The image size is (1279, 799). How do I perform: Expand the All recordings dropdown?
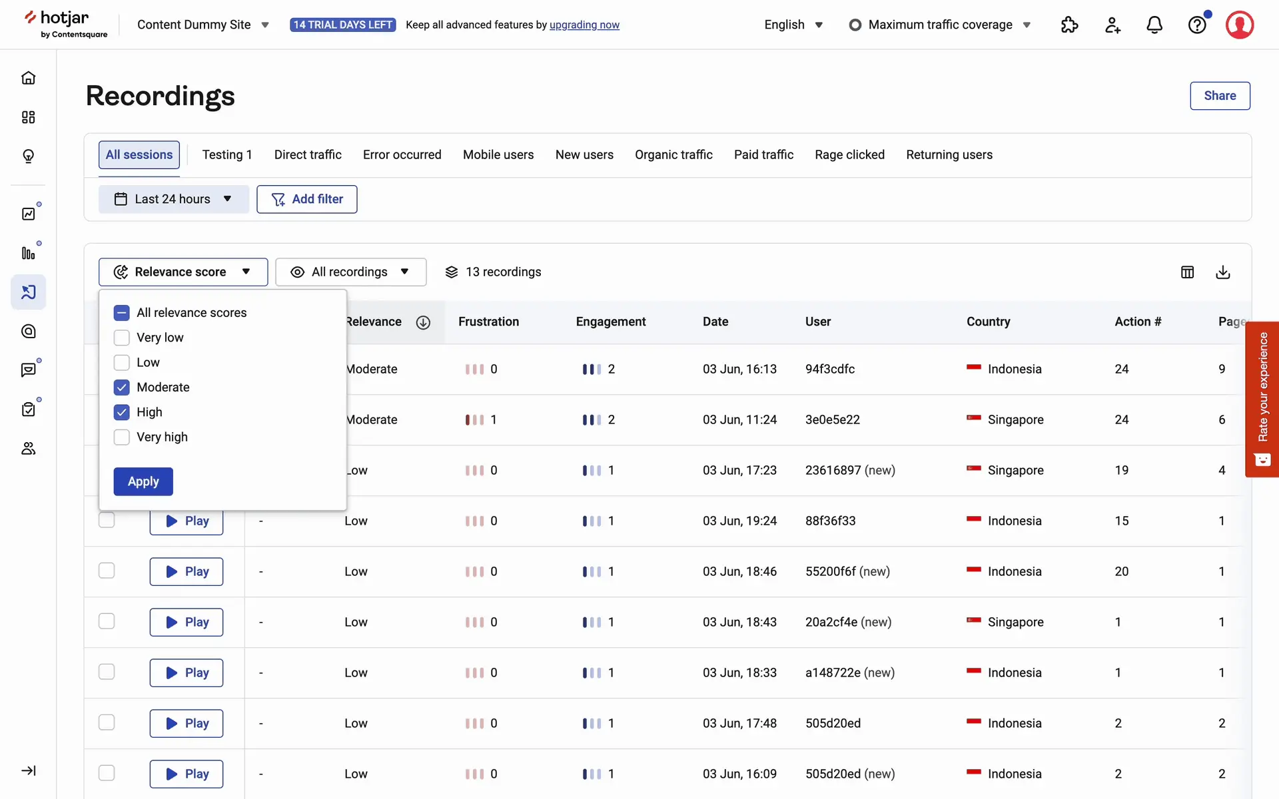(350, 272)
